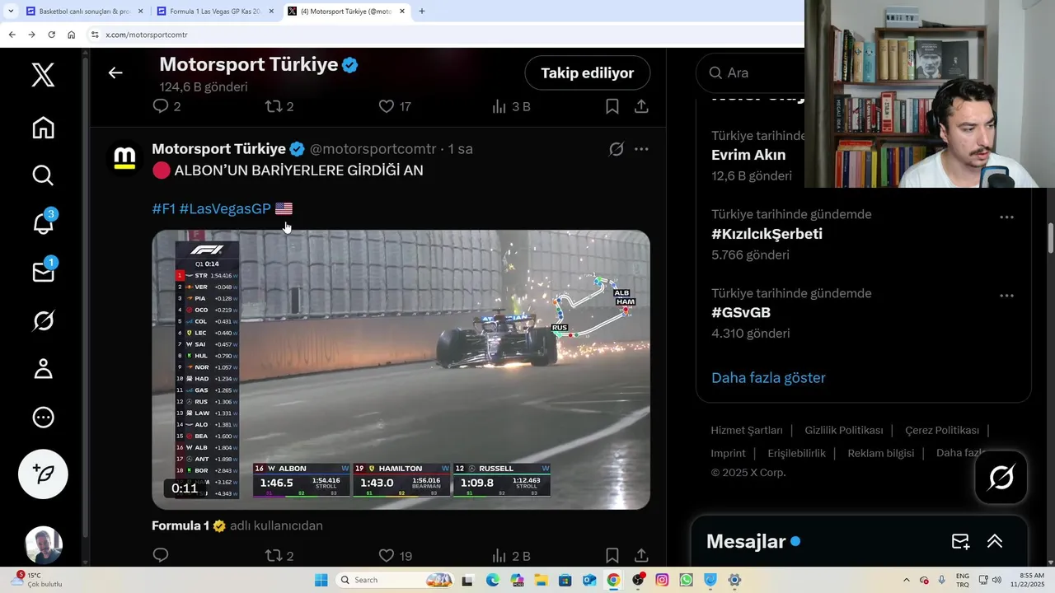The image size is (1055, 593).
Task: Close the Motorsport Türkiye browser tab
Action: coord(402,12)
